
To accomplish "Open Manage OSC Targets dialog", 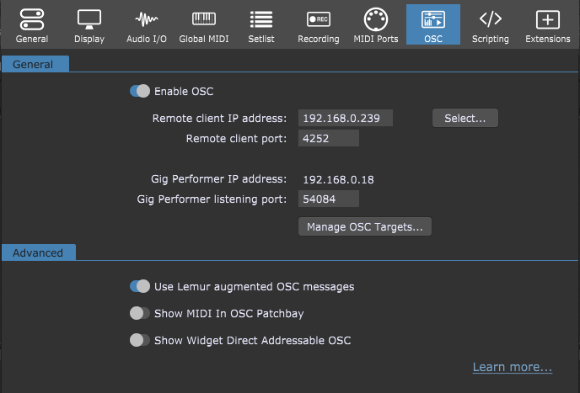I will tap(365, 226).
